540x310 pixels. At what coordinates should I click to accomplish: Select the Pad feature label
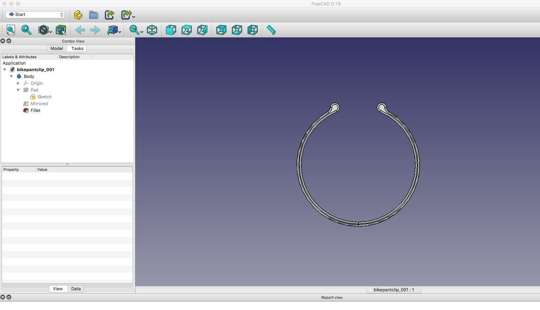pyautogui.click(x=34, y=90)
